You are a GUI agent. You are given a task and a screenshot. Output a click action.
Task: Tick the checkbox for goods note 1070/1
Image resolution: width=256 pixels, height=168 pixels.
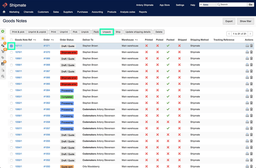tap(11, 52)
